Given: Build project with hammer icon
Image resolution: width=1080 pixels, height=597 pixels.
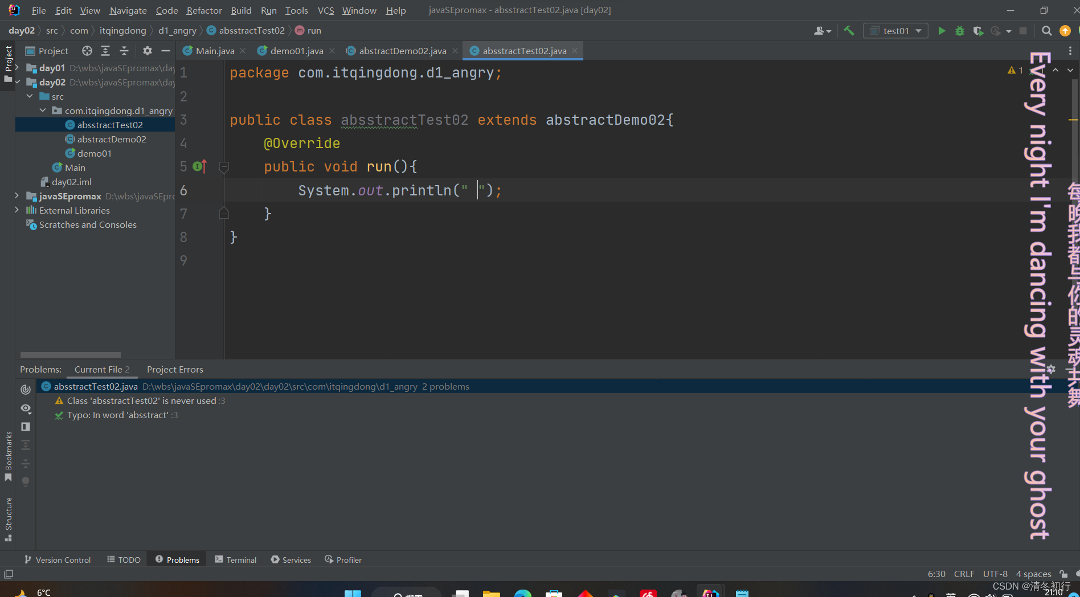Looking at the screenshot, I should (849, 31).
